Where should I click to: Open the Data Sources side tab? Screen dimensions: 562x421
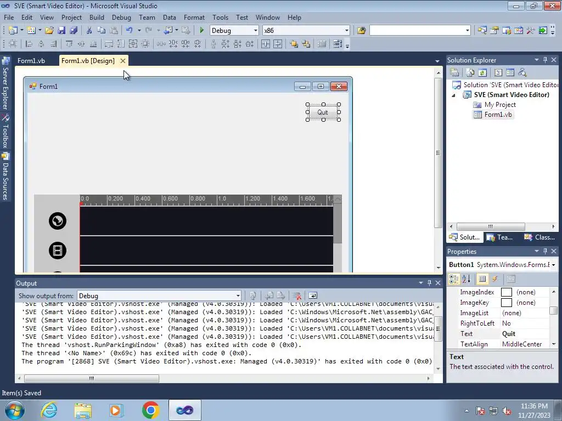coord(5,177)
